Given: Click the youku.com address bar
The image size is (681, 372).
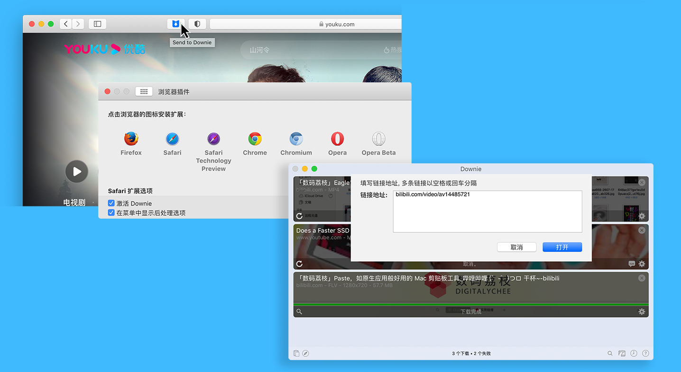Looking at the screenshot, I should pos(305,24).
